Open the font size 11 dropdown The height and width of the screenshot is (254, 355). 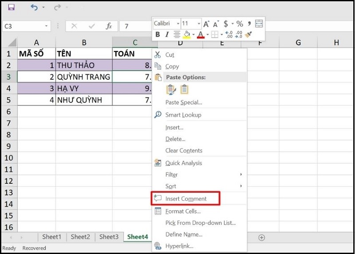point(199,24)
